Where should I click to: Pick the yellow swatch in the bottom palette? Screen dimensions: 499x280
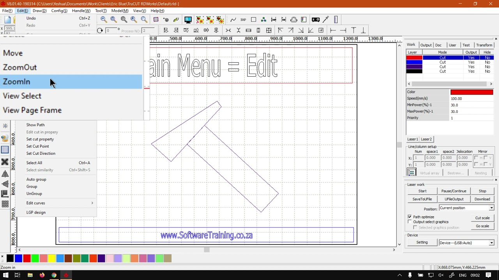[x=51, y=258]
